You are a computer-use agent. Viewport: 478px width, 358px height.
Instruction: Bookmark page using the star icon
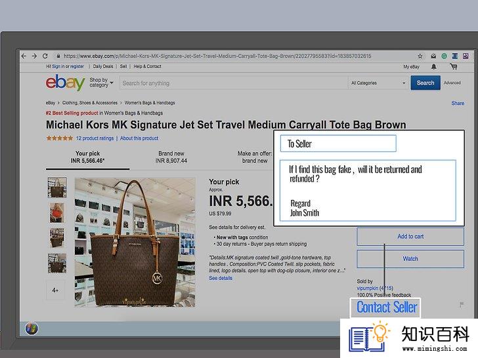click(420, 56)
